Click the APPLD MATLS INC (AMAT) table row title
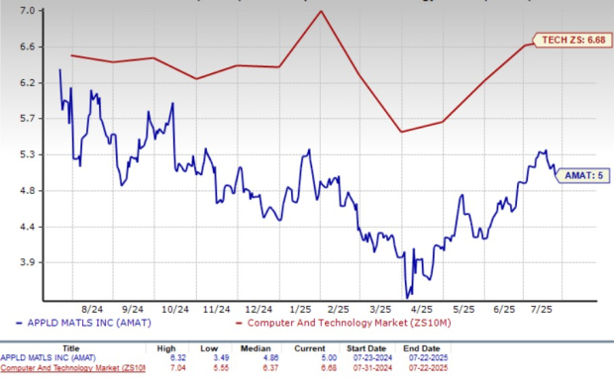Viewport: 614px width, 386px height. click(x=48, y=358)
